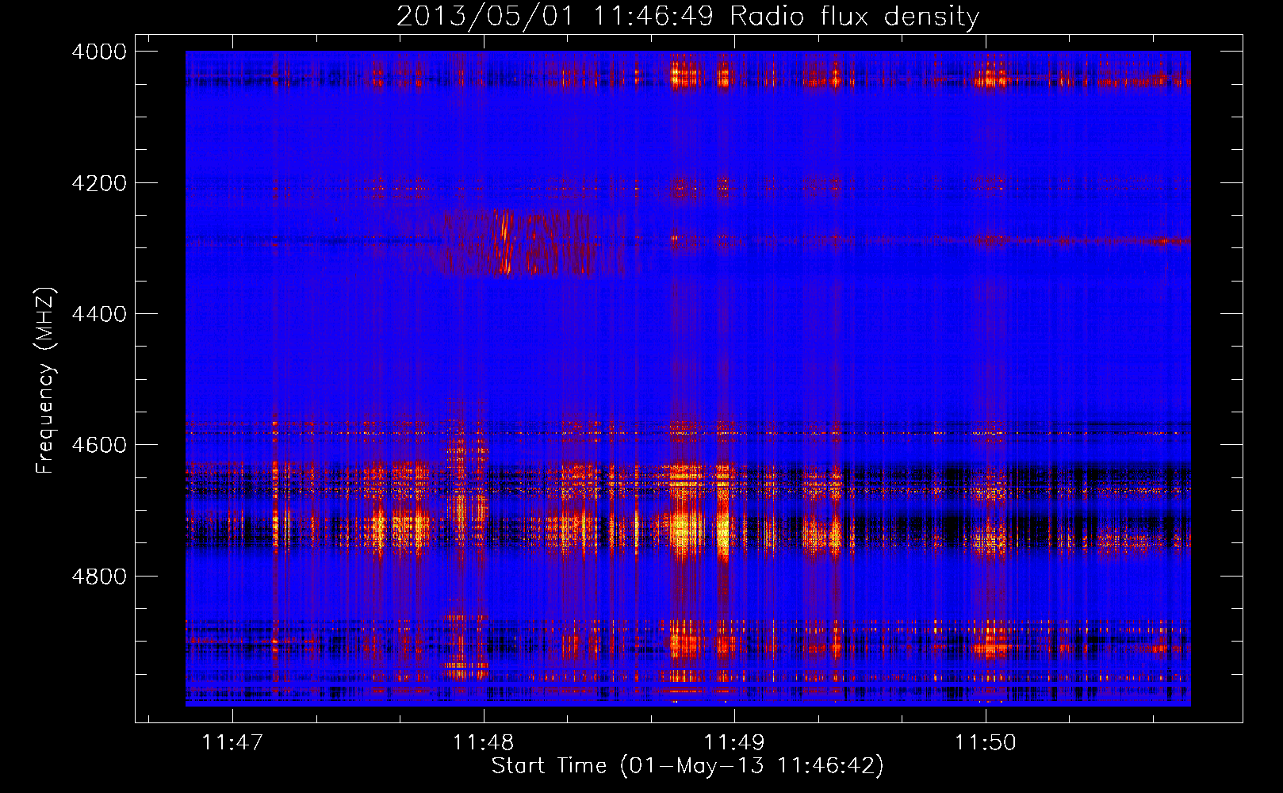Click the 4800 frequency axis label
This screenshot has height=793, width=1283.
99,577
